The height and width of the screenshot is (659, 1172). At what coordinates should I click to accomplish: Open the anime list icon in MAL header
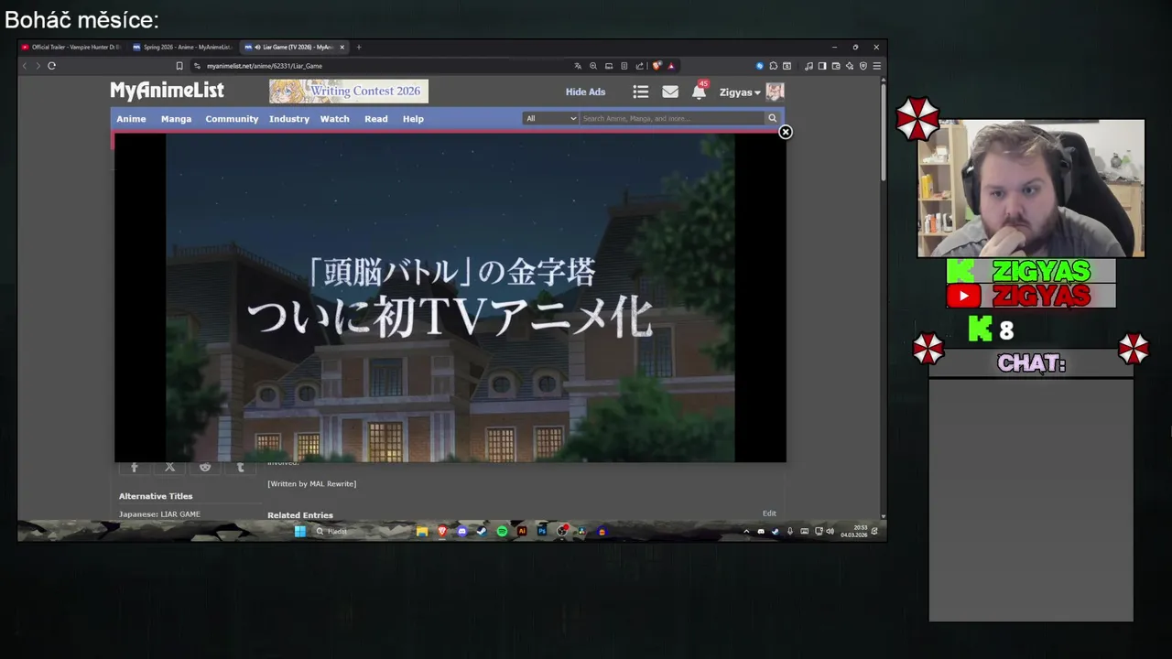coord(641,92)
